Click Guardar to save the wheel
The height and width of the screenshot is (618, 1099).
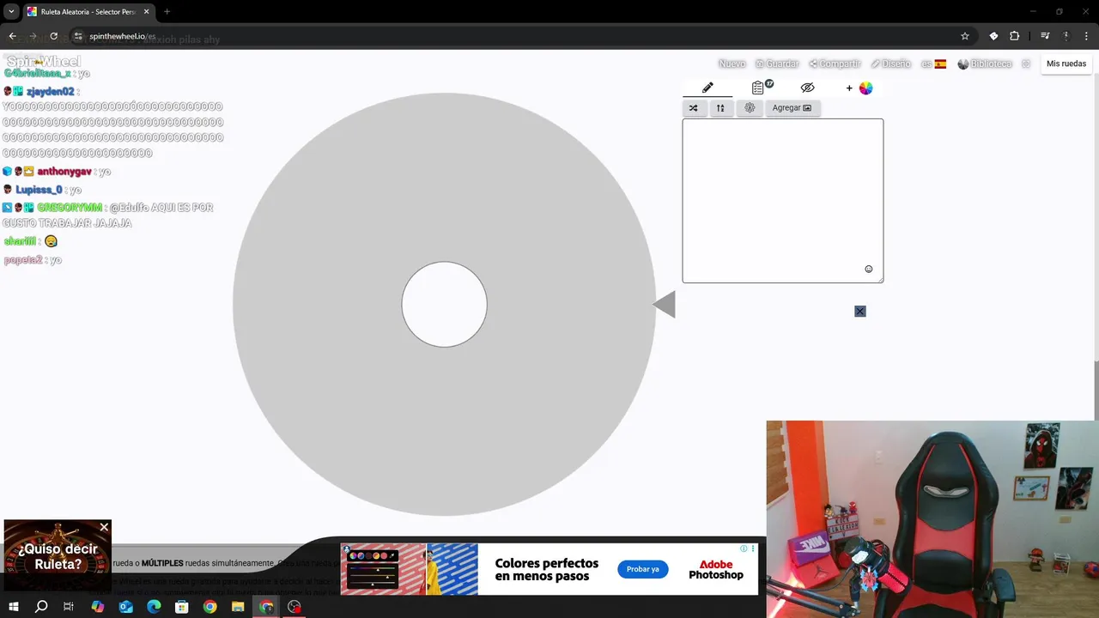(x=777, y=64)
